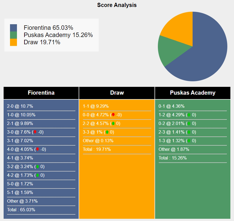Select the Puskas Academy column header
This screenshot has width=234, height=221.
point(193,93)
